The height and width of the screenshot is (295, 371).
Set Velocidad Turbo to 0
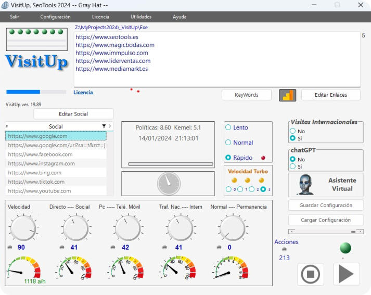[228, 189]
